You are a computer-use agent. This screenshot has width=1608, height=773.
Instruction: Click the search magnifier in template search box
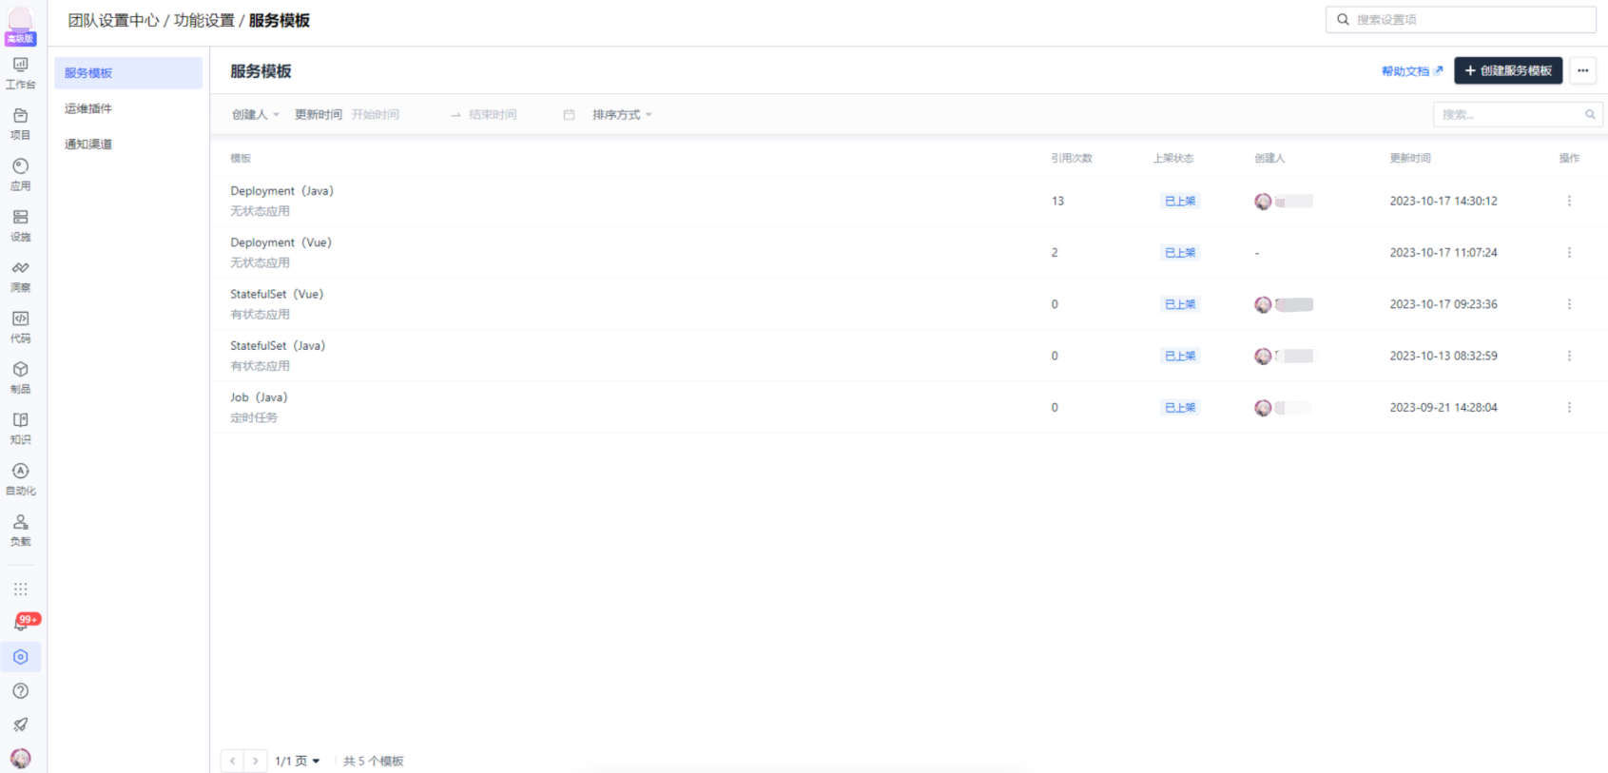pyautogui.click(x=1590, y=114)
